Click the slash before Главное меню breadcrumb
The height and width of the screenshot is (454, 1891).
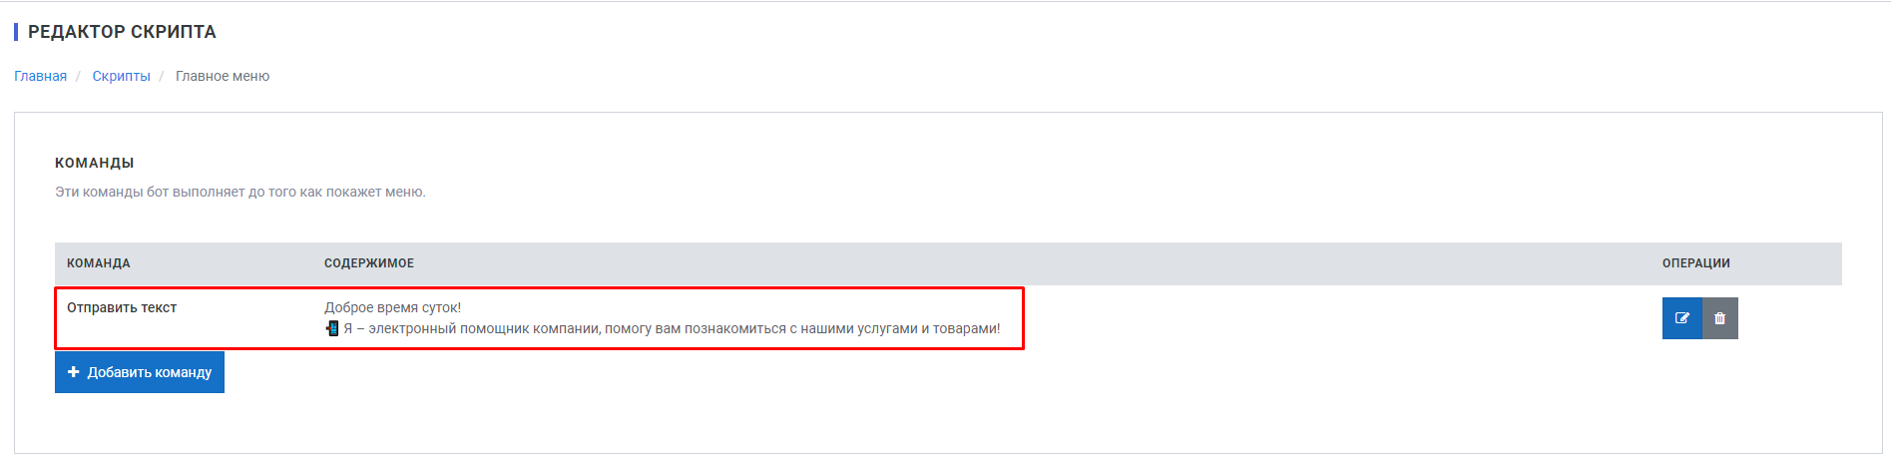[x=162, y=76]
